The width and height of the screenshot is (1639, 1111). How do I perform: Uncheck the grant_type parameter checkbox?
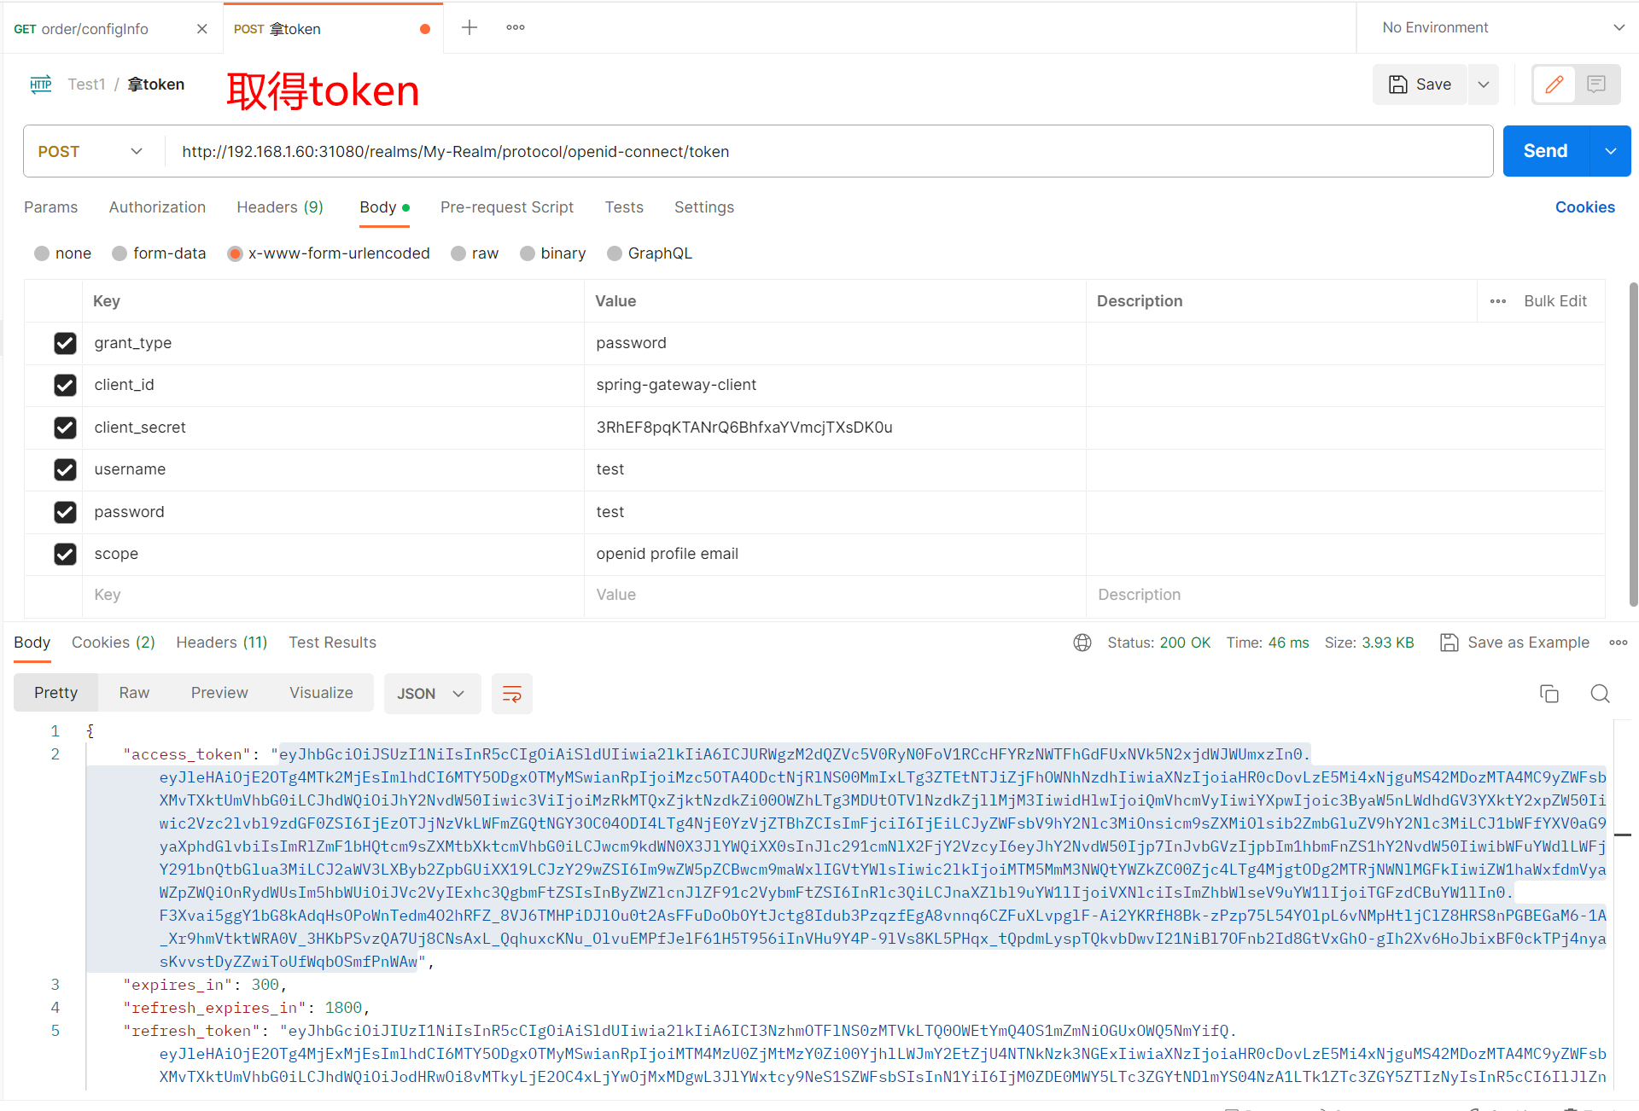[65, 343]
